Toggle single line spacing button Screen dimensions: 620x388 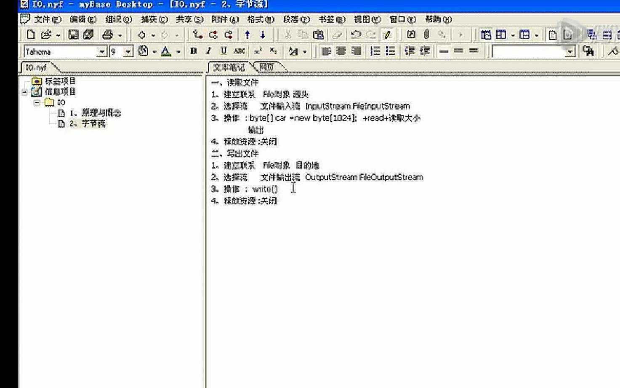click(444, 51)
